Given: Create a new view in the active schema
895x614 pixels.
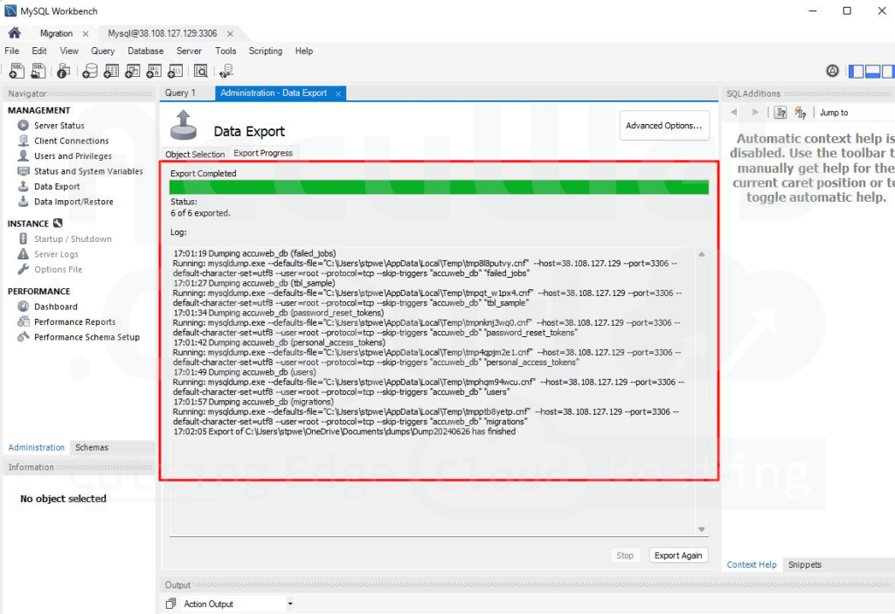Looking at the screenshot, I should point(131,71).
